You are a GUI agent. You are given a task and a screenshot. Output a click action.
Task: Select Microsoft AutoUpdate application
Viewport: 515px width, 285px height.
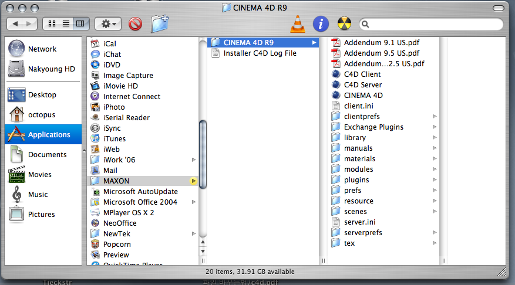click(143, 192)
